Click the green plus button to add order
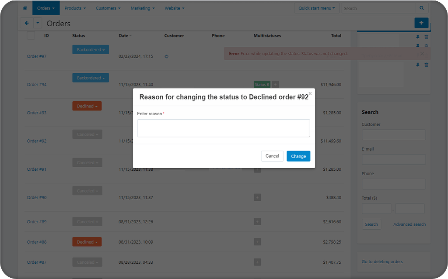Screen dimensions: 448x279 (421, 23)
